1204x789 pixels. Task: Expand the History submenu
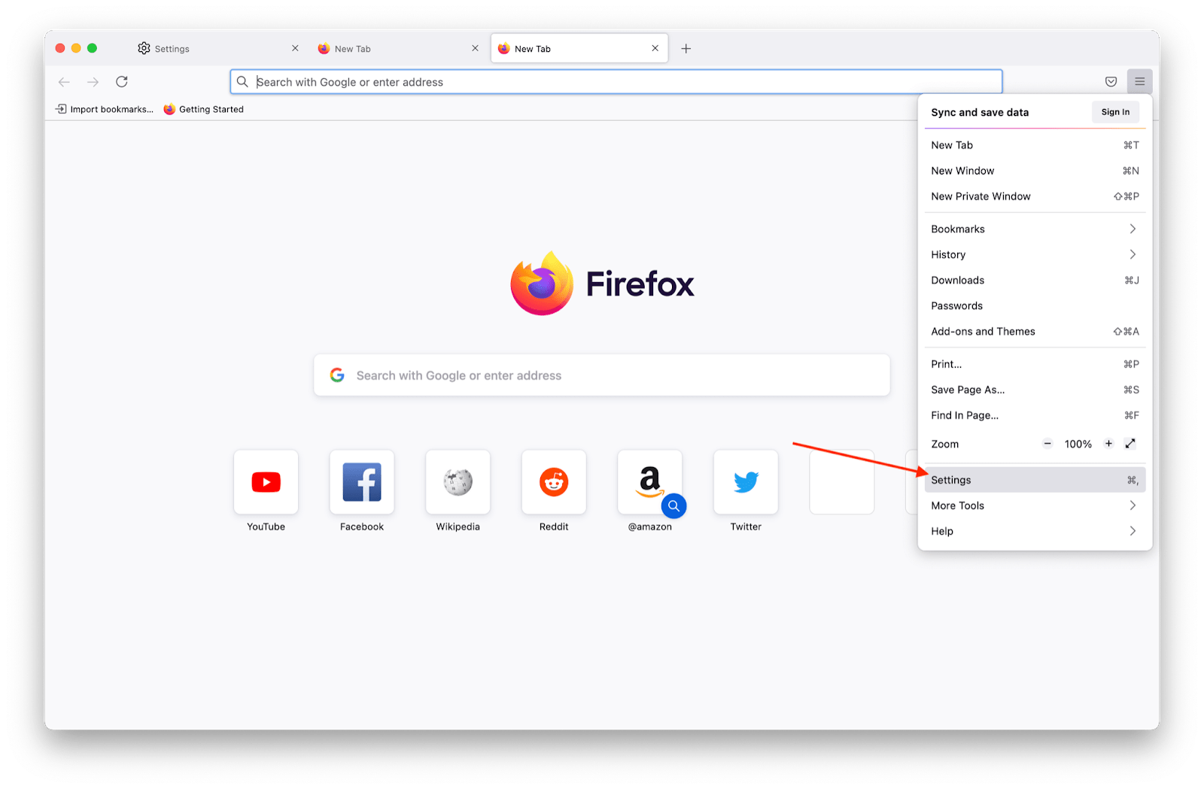point(1035,254)
